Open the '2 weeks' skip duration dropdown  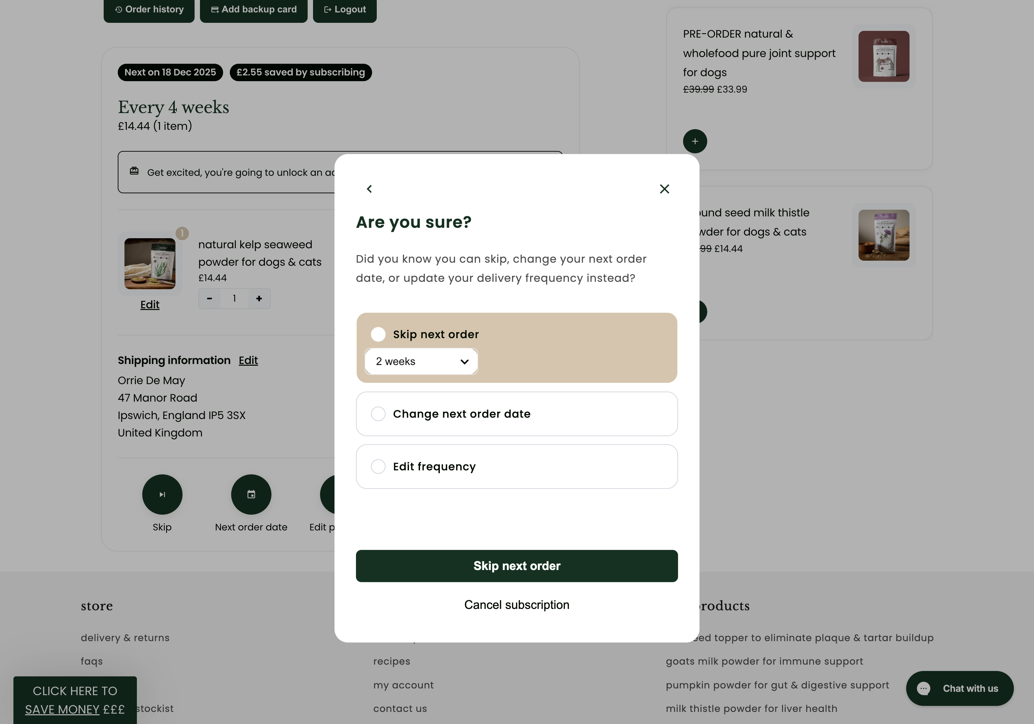click(x=421, y=361)
